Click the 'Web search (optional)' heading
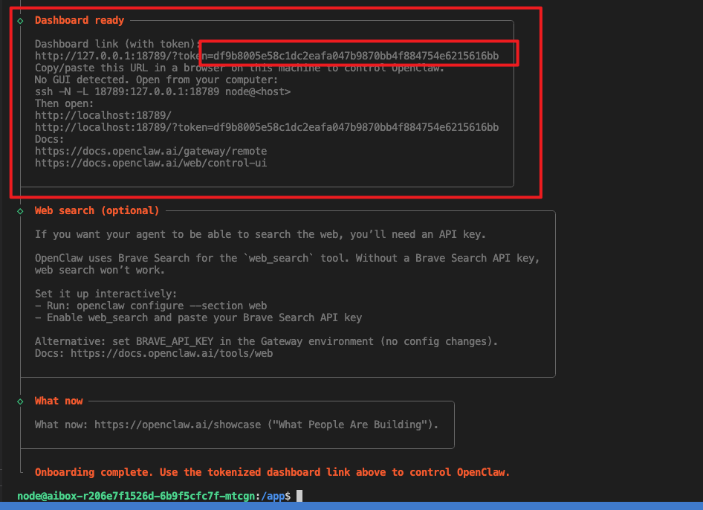 pyautogui.click(x=97, y=210)
